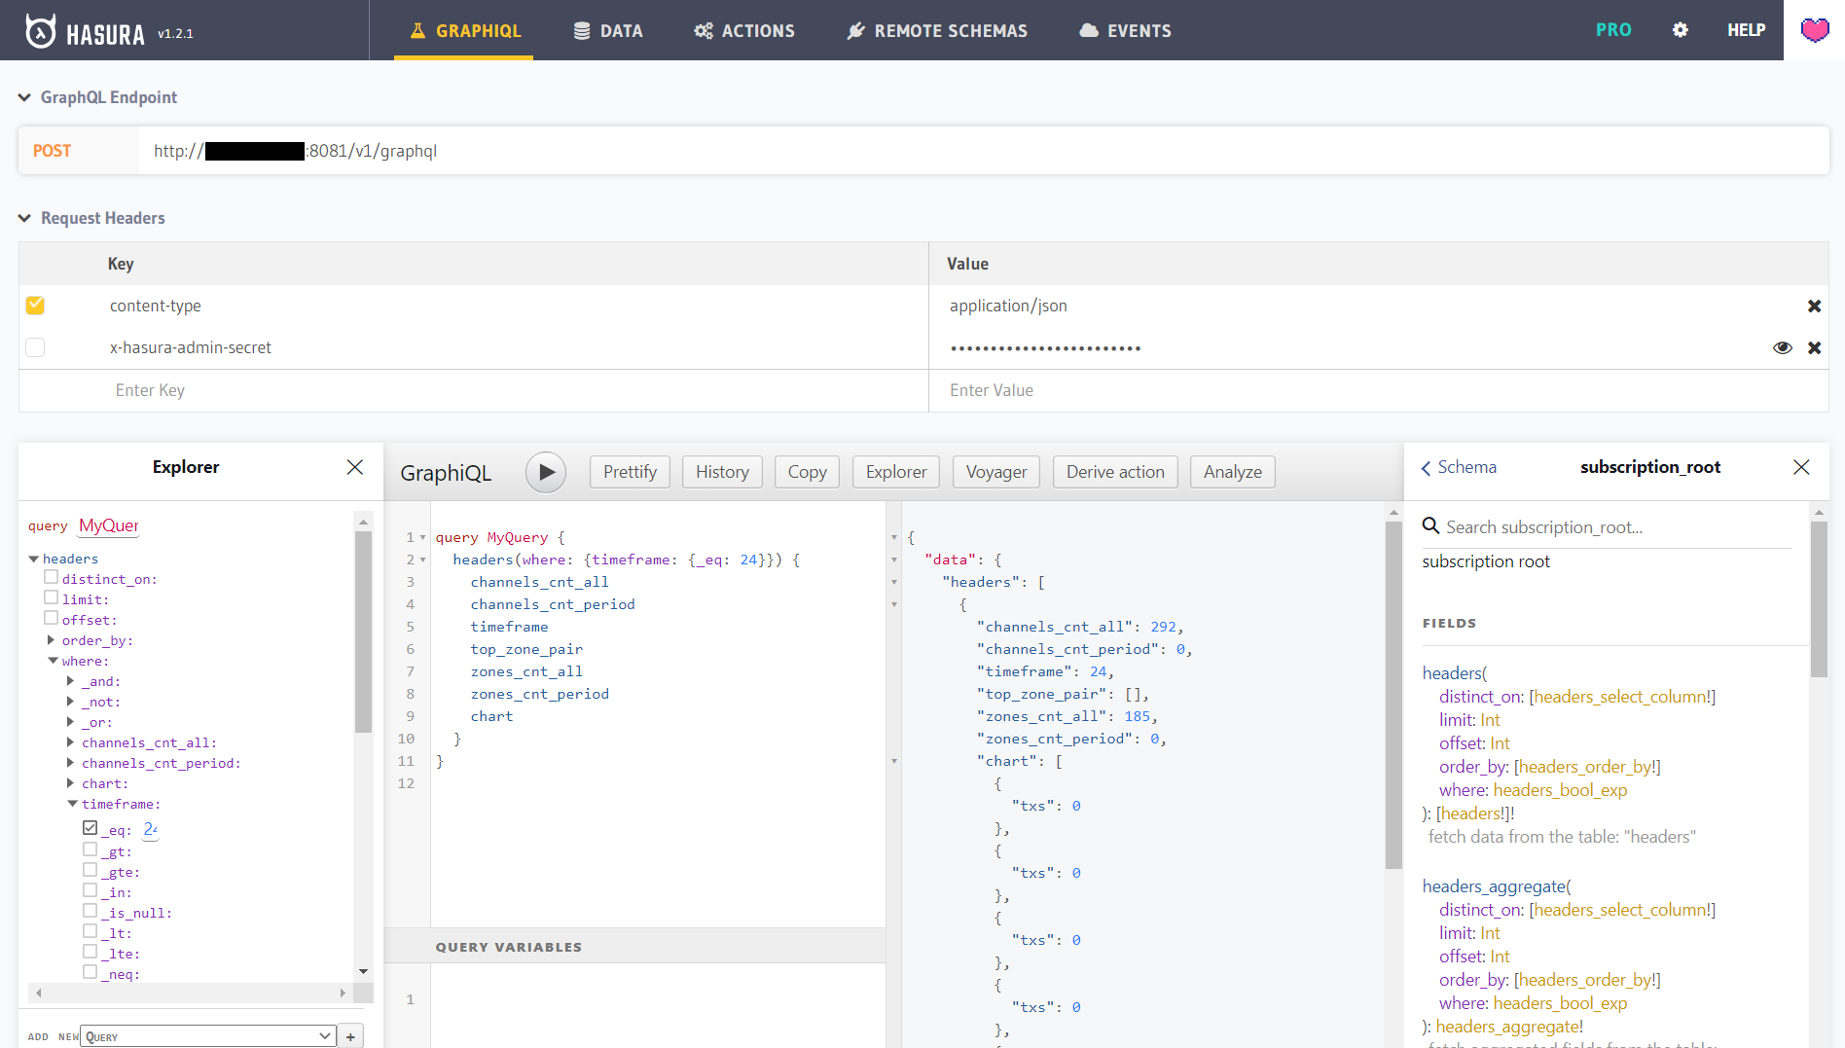
Task: Delete the content-type header row
Action: click(x=1814, y=307)
